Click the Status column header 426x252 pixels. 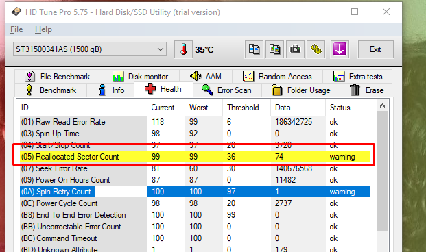click(348, 108)
